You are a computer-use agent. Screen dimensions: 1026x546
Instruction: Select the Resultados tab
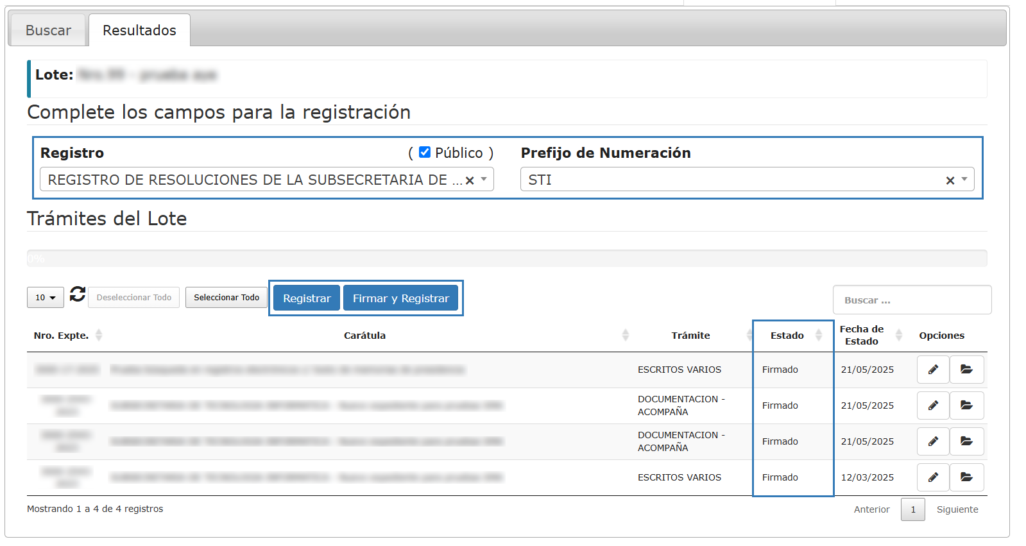tap(139, 30)
